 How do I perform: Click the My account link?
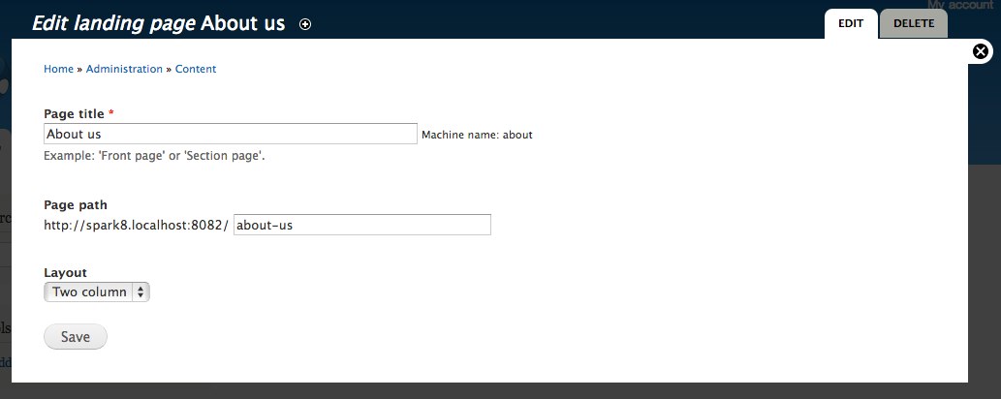960,5
